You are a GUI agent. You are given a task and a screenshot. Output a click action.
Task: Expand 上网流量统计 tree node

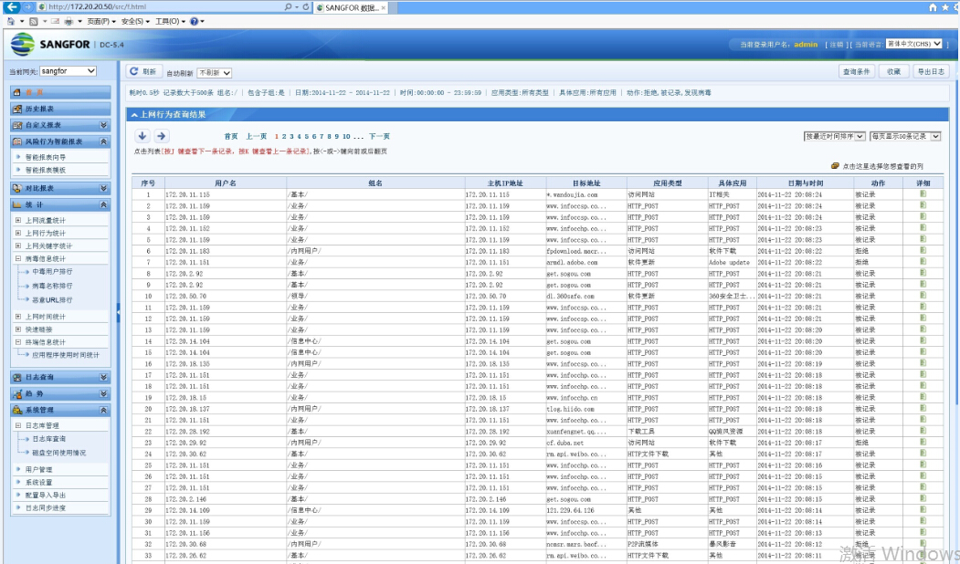[x=17, y=220]
